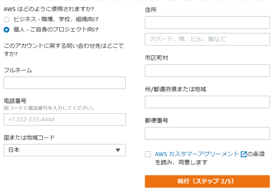The height and width of the screenshot is (190, 273).
Task: Open the 国または地域コード dropdown showing 日本
Action: click(x=64, y=150)
